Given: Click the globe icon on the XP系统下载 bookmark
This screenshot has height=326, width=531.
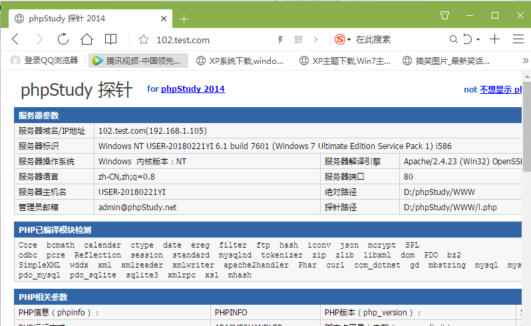Looking at the screenshot, I should [201, 61].
